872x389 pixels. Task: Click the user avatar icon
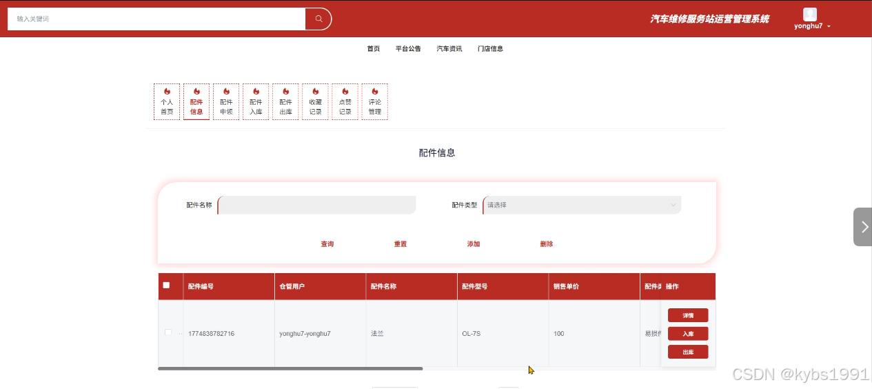[x=810, y=14]
